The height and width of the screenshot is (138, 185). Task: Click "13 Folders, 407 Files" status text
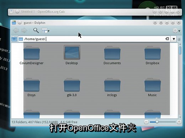coord(26,122)
